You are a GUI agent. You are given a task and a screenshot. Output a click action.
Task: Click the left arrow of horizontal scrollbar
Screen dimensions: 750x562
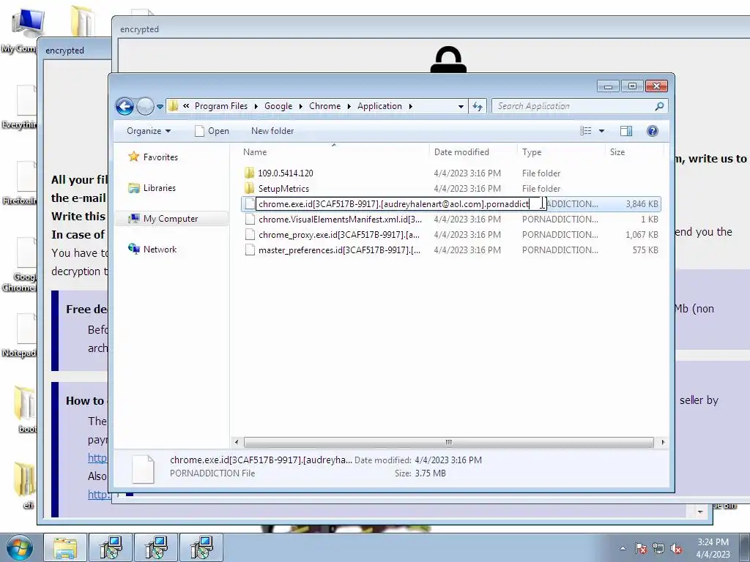(x=237, y=442)
